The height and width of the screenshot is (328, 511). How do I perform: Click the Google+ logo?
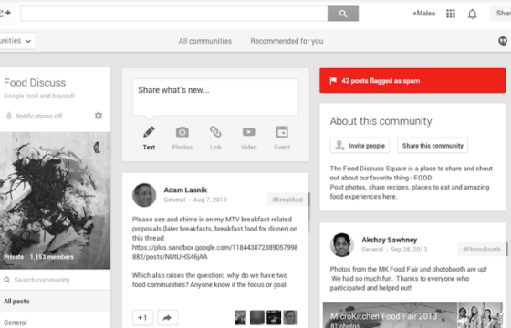click(x=5, y=13)
